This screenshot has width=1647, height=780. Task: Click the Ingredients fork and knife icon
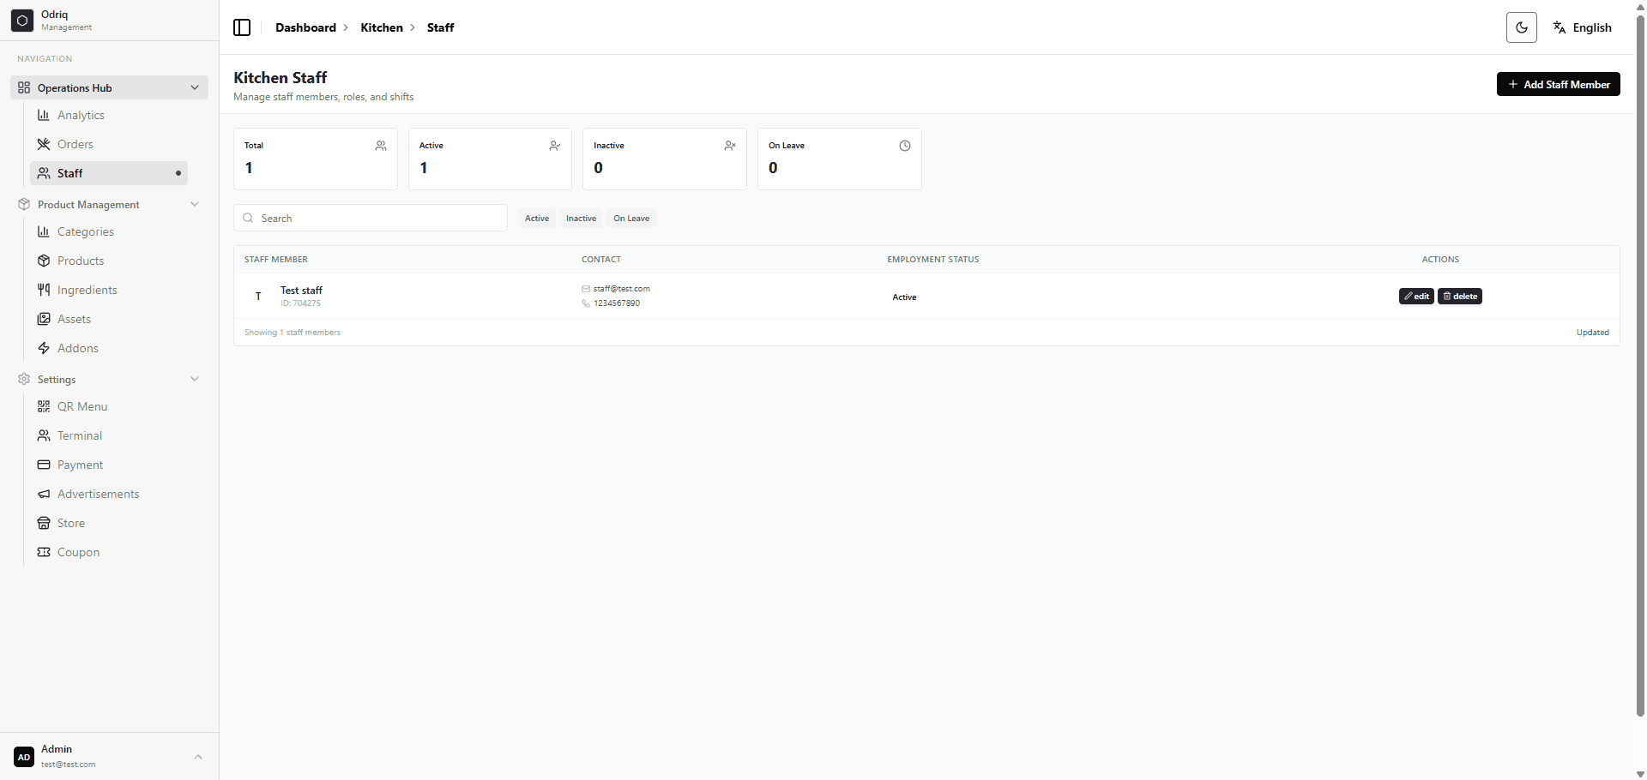pyautogui.click(x=44, y=290)
